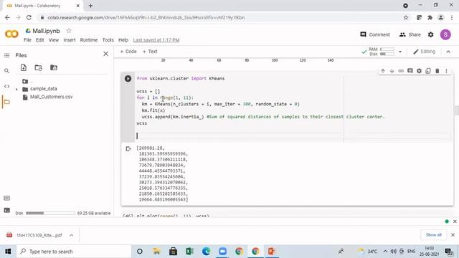This screenshot has height=258, width=459.
Task: Open command palette icon
Action: tap(6, 199)
